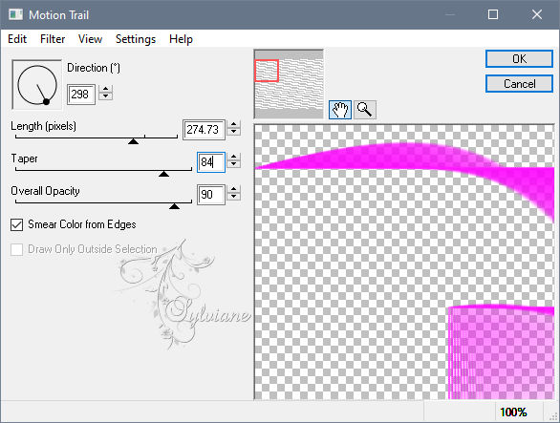
Task: Decrease Direction value with down arrow
Action: coord(105,96)
